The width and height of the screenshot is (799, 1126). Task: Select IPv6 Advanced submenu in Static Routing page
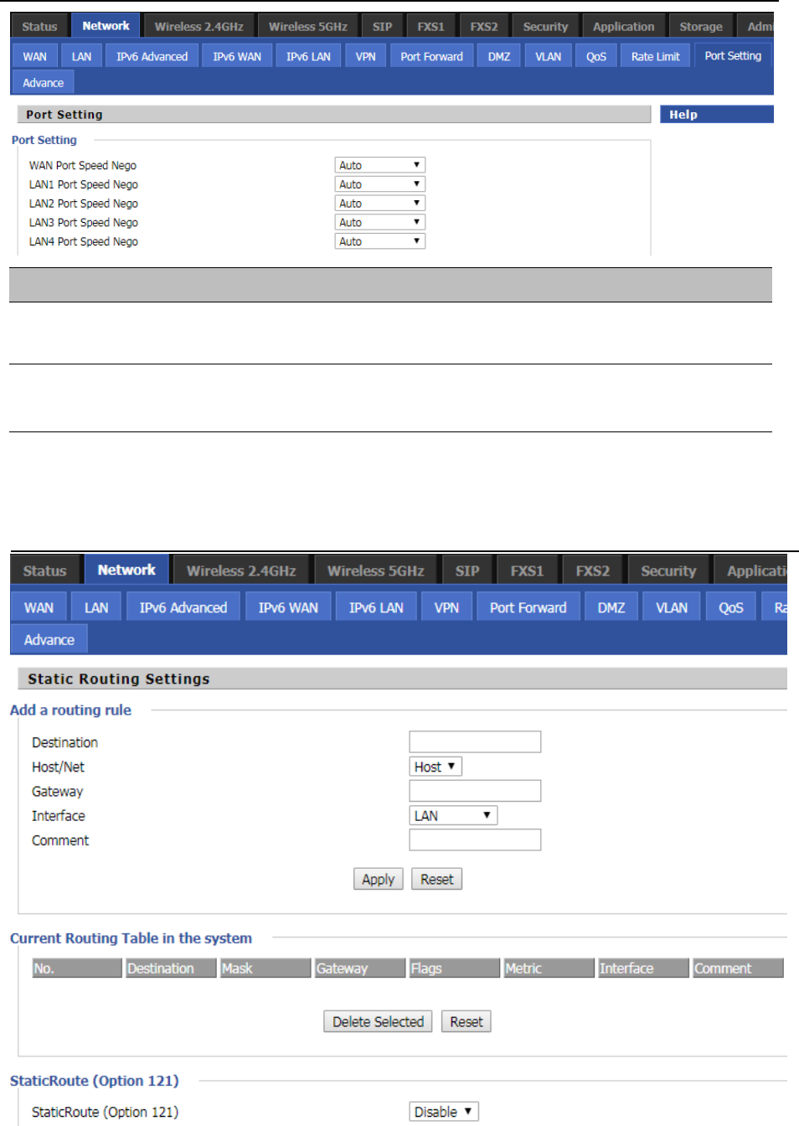pos(183,607)
